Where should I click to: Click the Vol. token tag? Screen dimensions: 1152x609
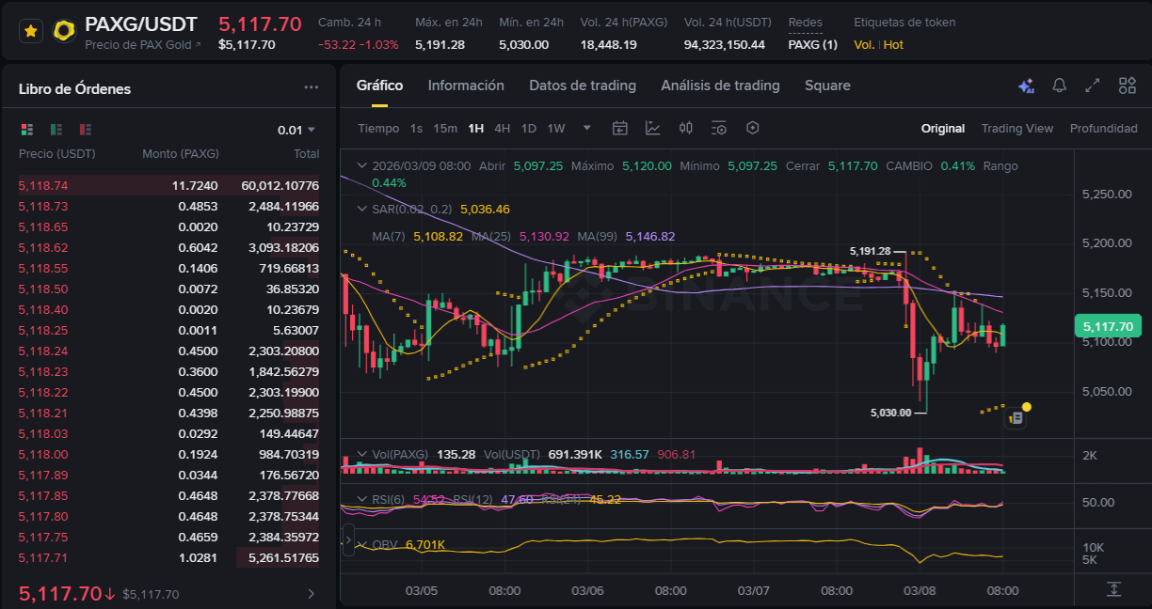(x=864, y=44)
